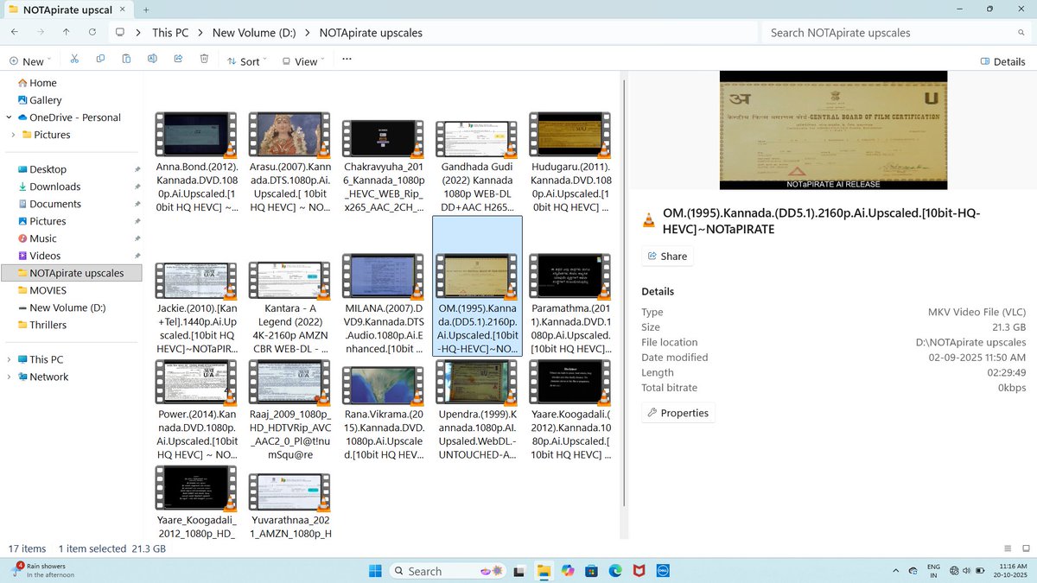Expand the Pictures node under OneDrive
This screenshot has height=583, width=1037.
point(13,135)
